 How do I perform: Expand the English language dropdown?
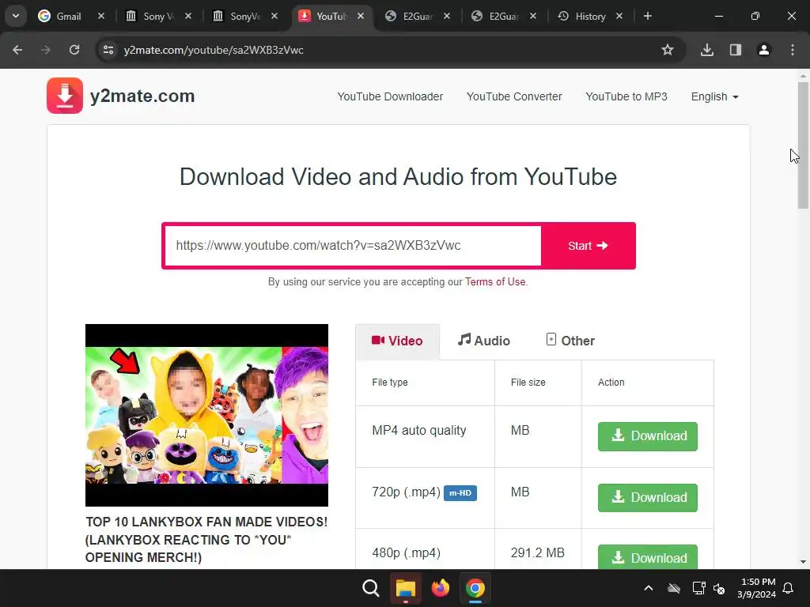tap(715, 96)
